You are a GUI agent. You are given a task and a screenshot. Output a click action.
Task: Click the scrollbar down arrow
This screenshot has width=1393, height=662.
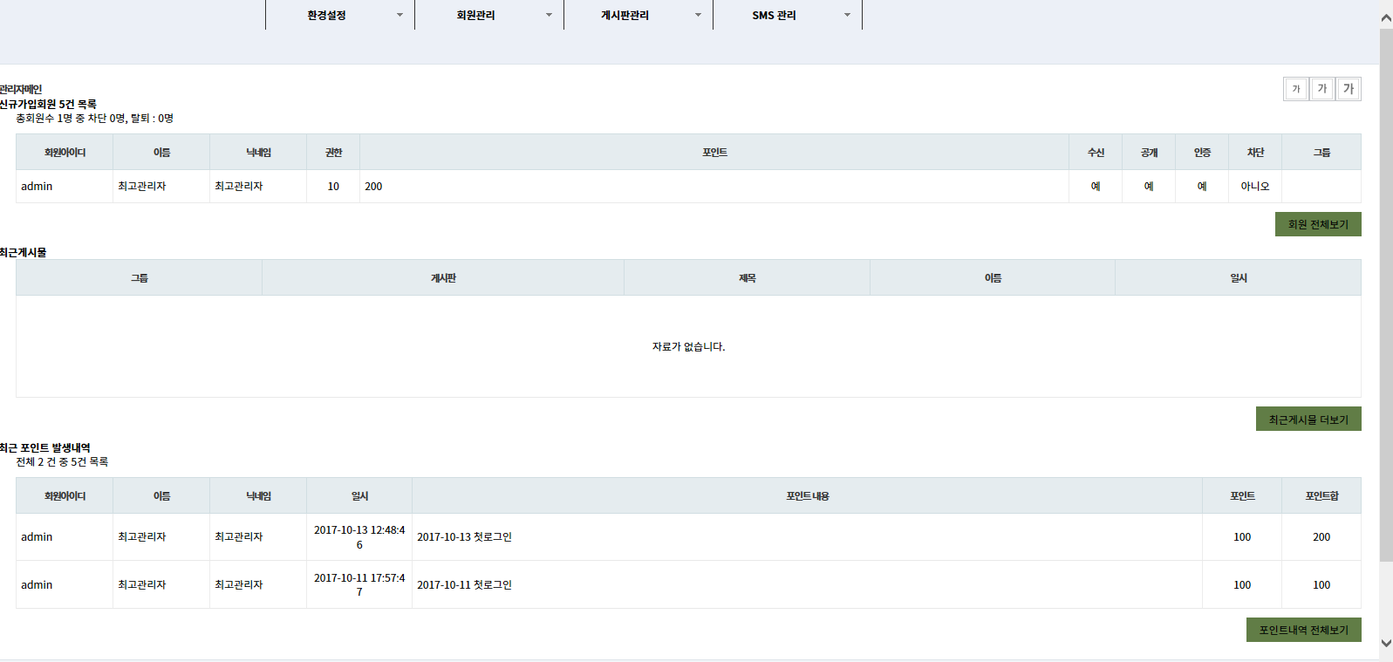tap(1386, 644)
